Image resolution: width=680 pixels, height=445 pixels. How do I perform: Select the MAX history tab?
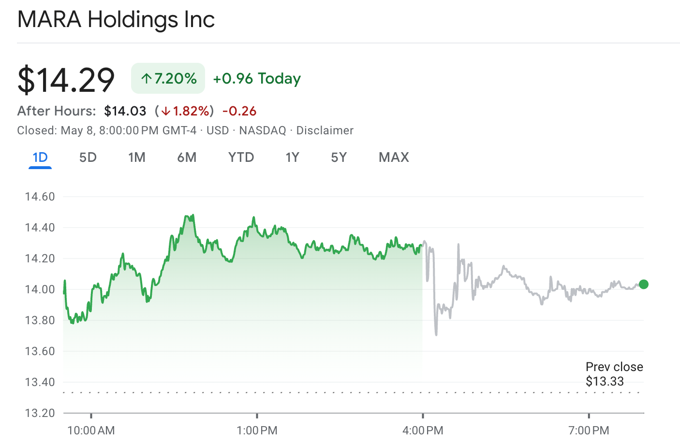coord(393,157)
